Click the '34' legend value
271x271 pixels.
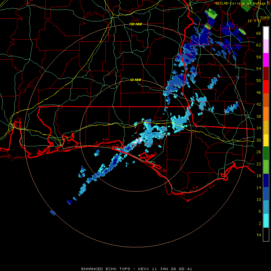[x=259, y=128]
